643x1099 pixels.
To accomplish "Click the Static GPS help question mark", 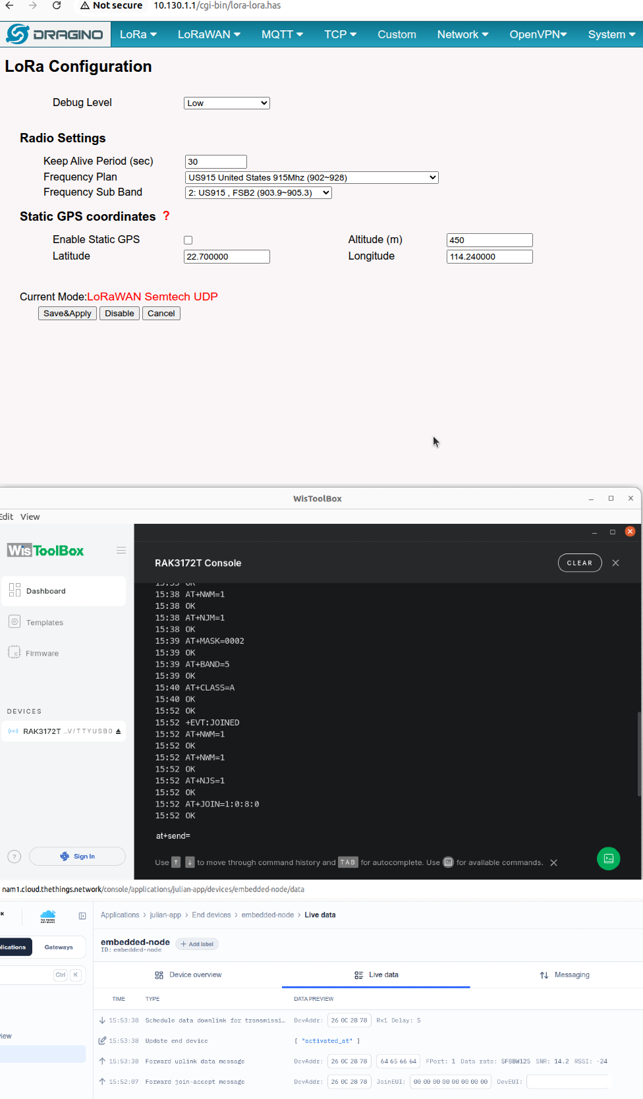I will click(166, 216).
